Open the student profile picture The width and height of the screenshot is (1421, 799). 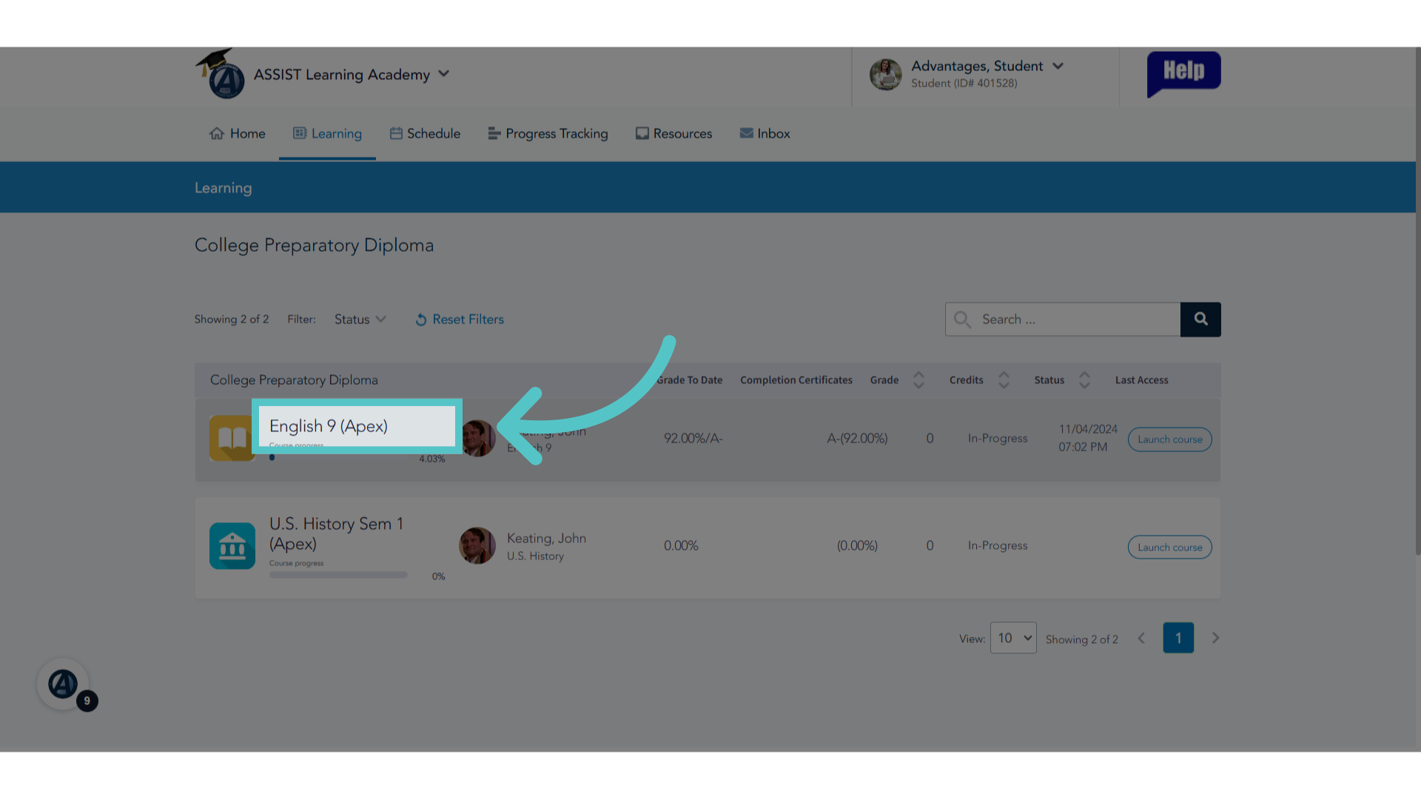(x=885, y=74)
